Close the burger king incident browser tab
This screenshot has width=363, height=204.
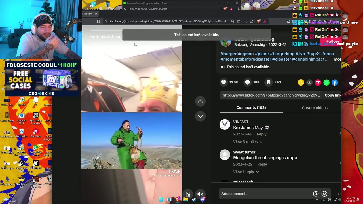click(96, 14)
